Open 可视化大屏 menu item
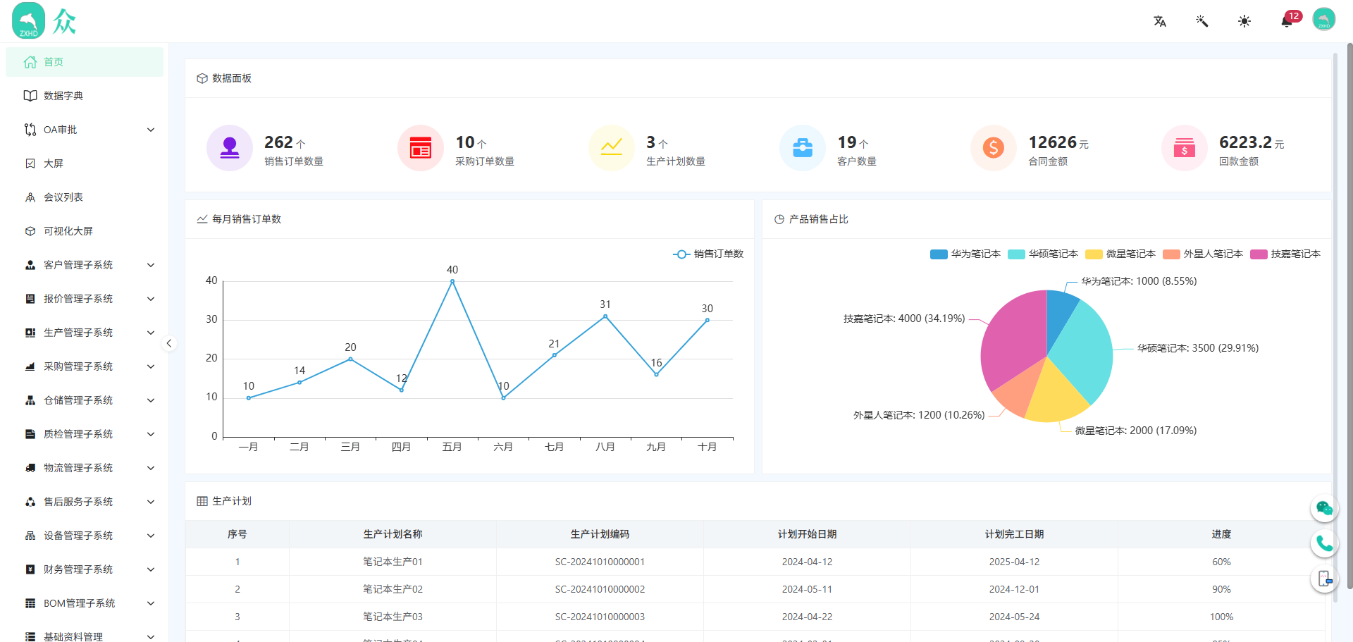Viewport: 1353px width, 642px height. pyautogui.click(x=85, y=231)
